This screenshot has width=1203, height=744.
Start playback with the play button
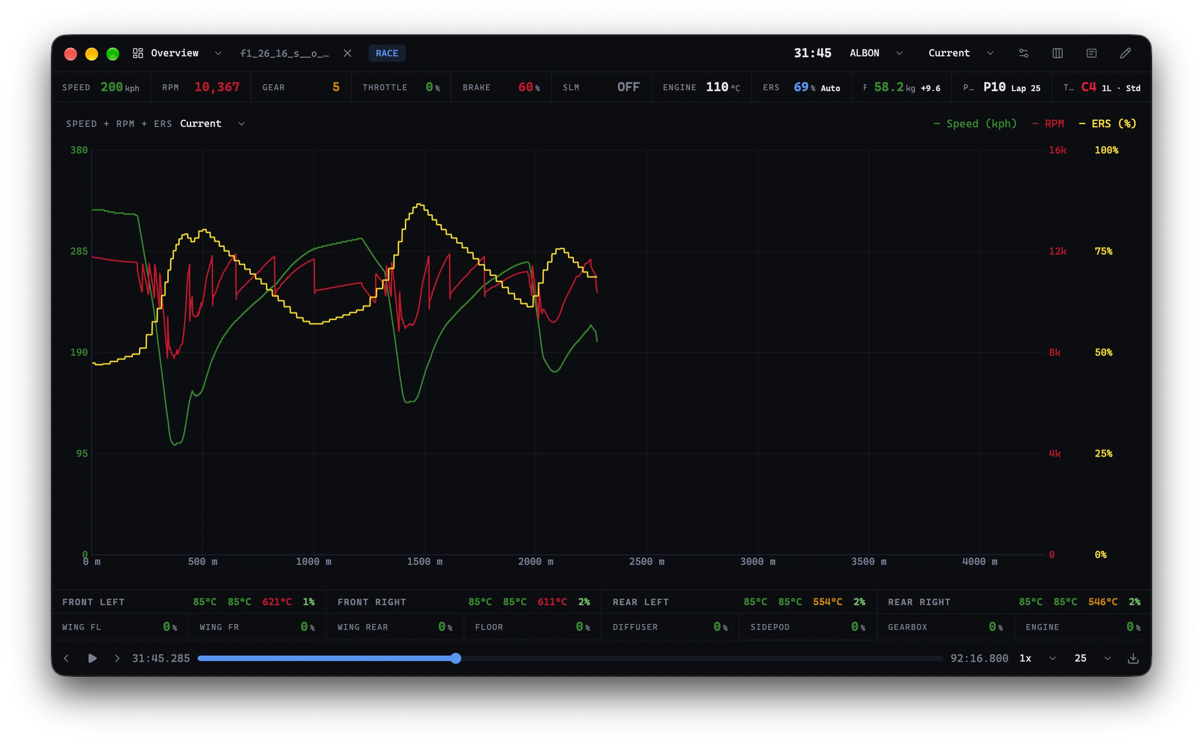coord(92,658)
